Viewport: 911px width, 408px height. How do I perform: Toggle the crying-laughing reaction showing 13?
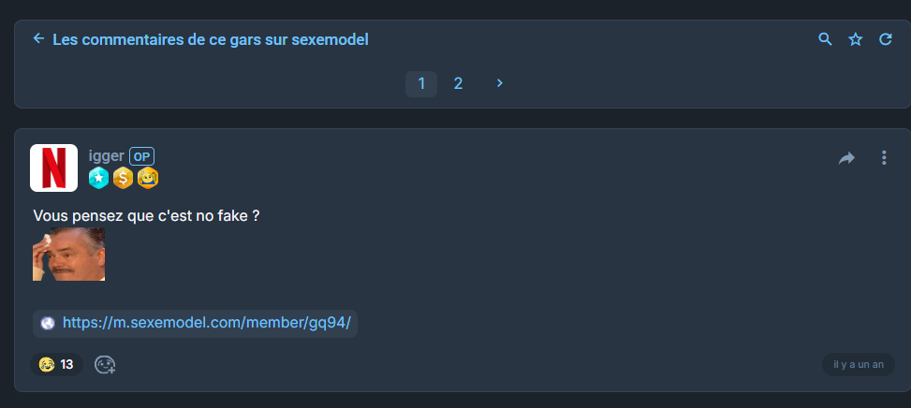point(56,364)
